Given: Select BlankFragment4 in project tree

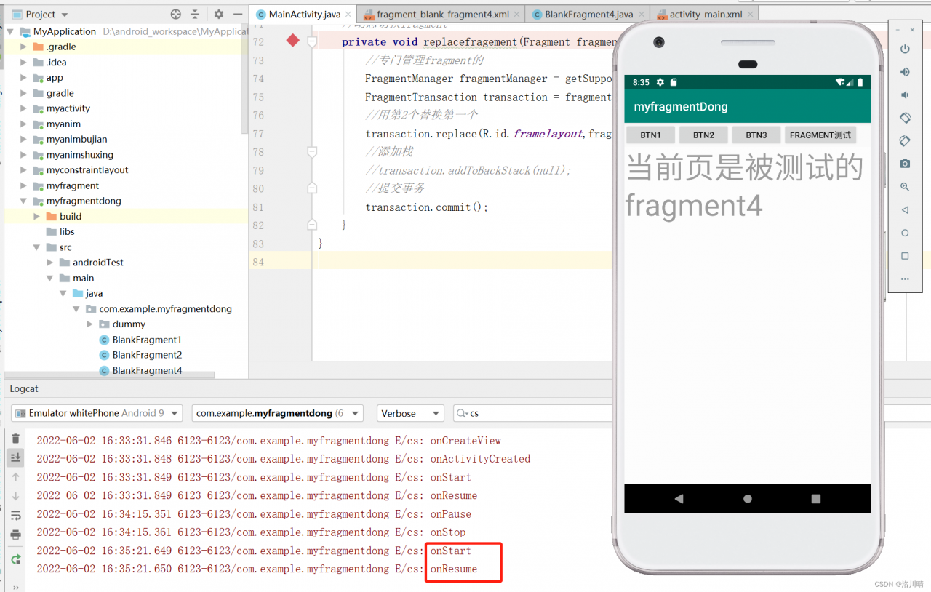Looking at the screenshot, I should click(146, 370).
